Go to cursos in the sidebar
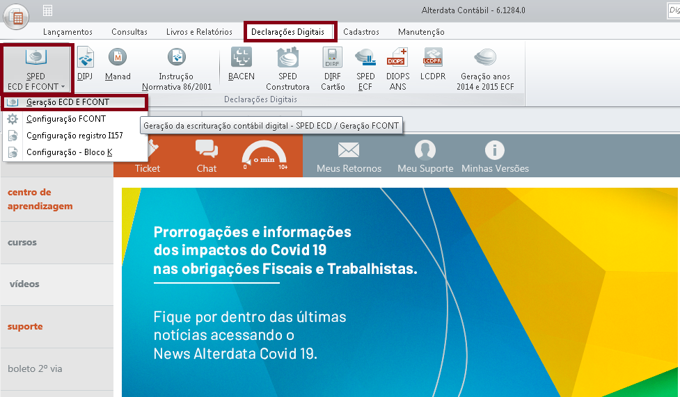Viewport: 680px width, 397px height. [x=22, y=242]
